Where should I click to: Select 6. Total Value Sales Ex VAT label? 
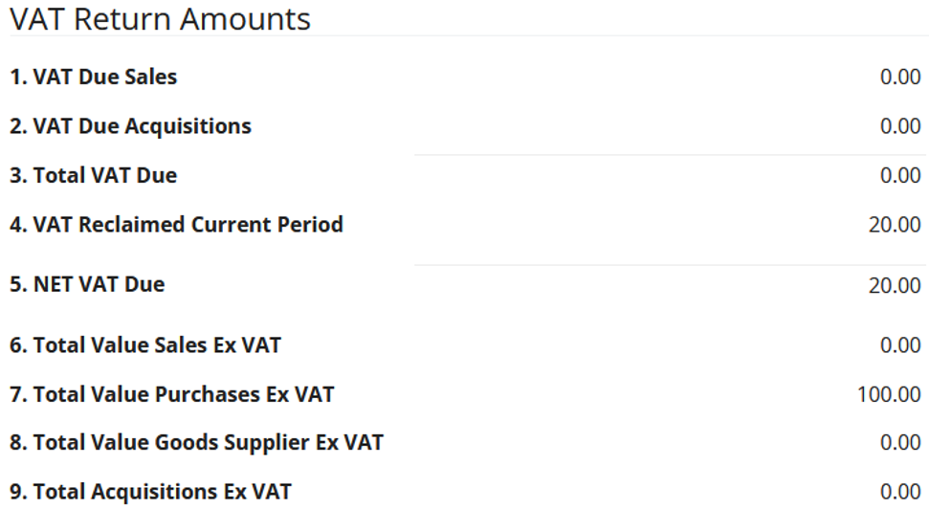click(x=145, y=344)
